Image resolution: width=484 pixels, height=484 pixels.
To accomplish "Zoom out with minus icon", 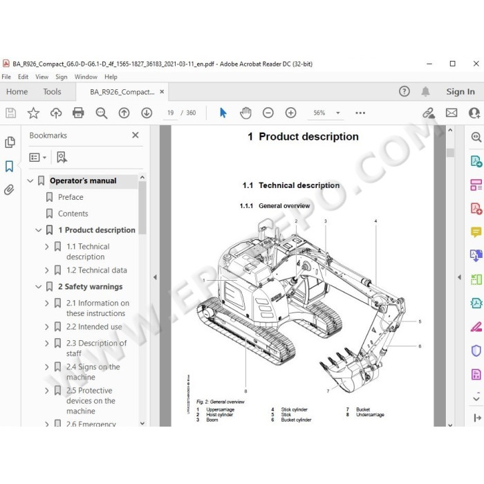I will [268, 113].
